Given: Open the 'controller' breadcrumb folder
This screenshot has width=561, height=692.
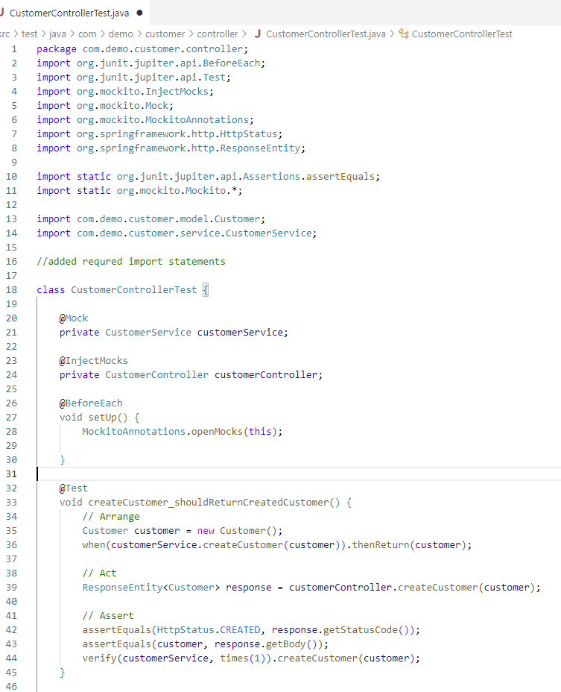Looking at the screenshot, I should pyautogui.click(x=217, y=34).
